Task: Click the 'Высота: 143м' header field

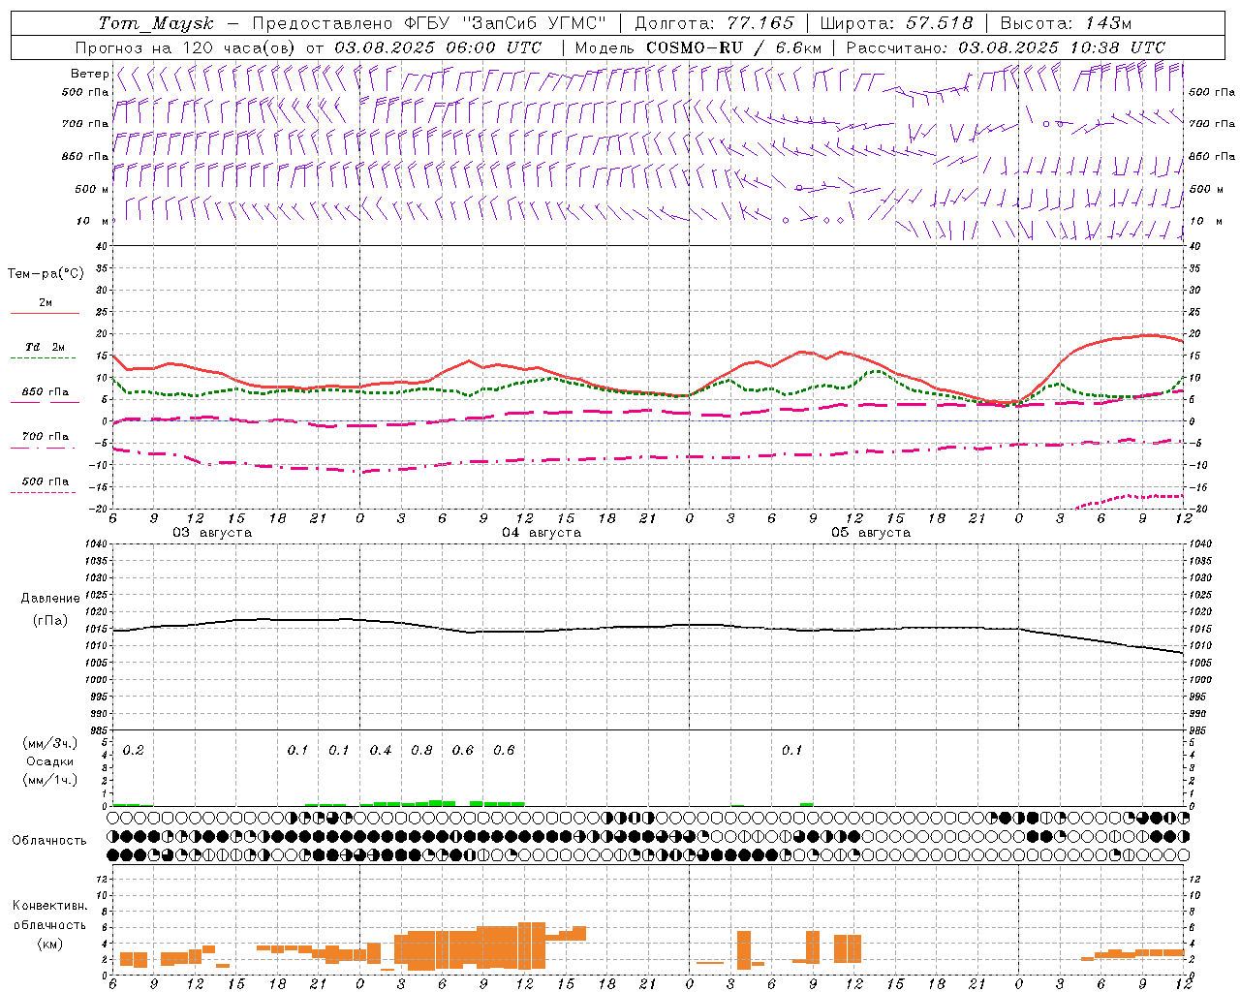Action: pyautogui.click(x=1067, y=23)
